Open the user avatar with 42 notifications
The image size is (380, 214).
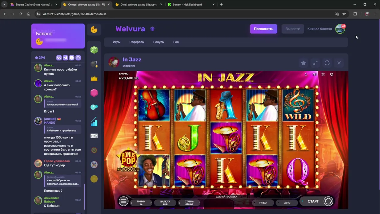click(340, 29)
